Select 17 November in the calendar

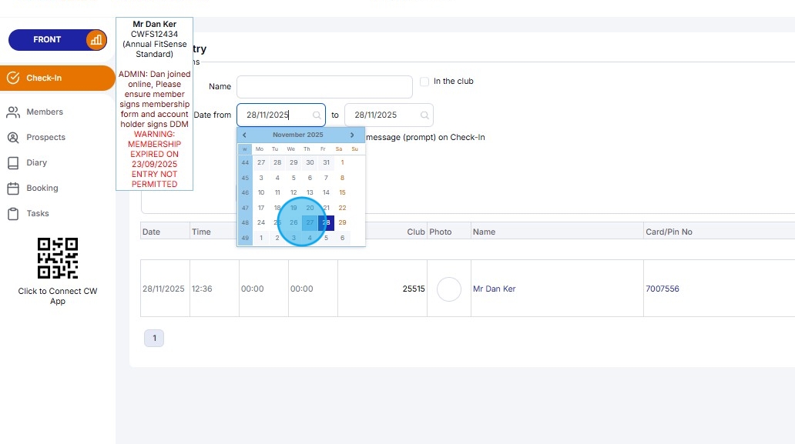pyautogui.click(x=261, y=208)
